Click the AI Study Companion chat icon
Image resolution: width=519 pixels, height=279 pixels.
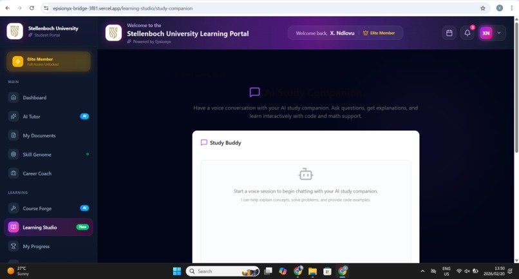[254, 92]
